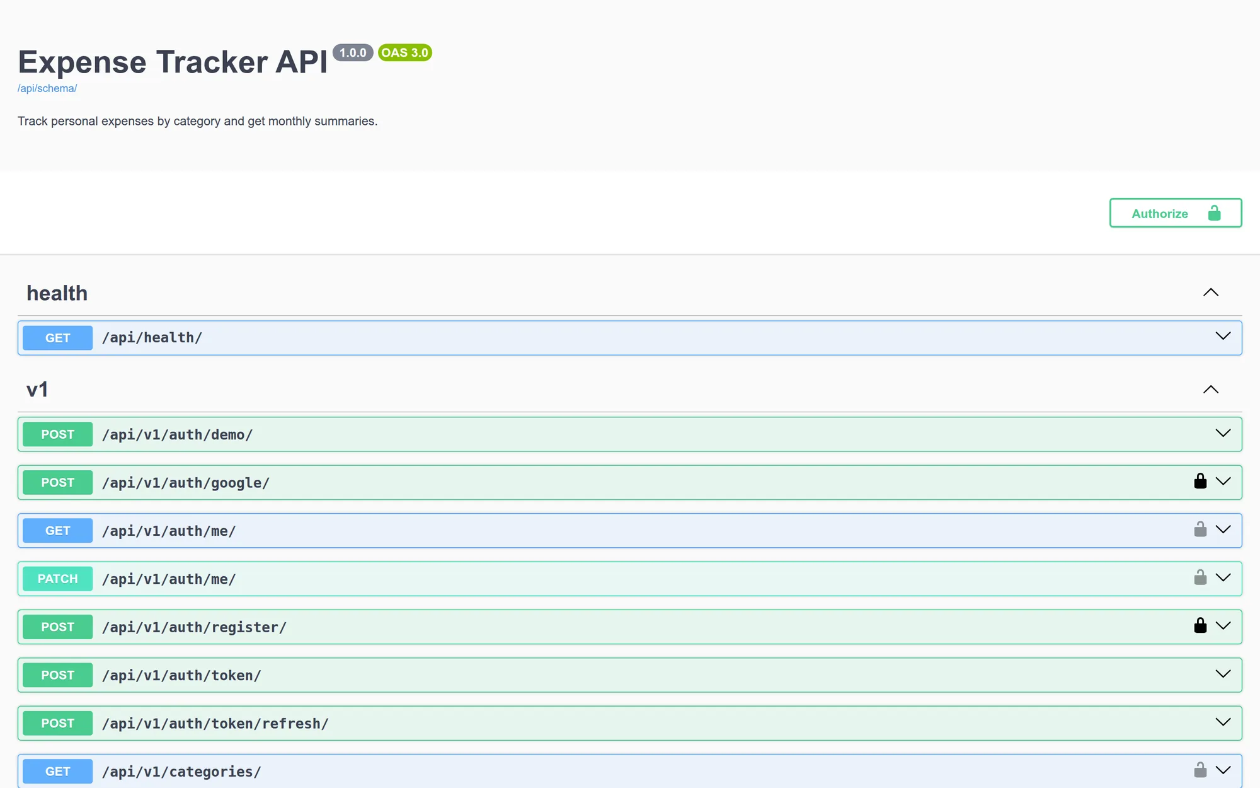Expand POST /api/v1/auth/google/ row arrow

[x=1223, y=482]
